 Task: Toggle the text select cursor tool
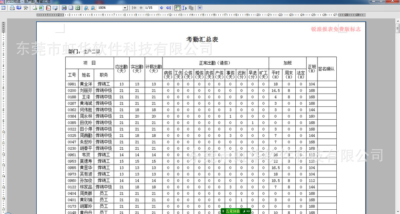pos(185,8)
